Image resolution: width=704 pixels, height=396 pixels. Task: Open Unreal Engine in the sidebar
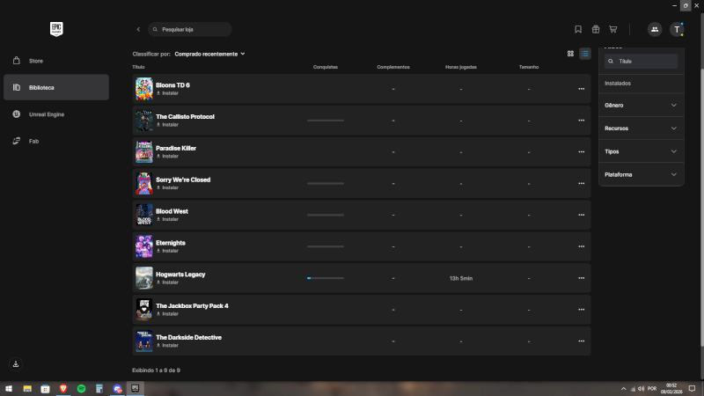[48, 114]
